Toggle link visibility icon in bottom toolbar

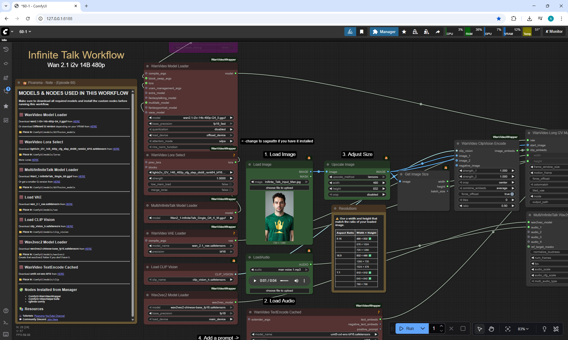[556, 329]
